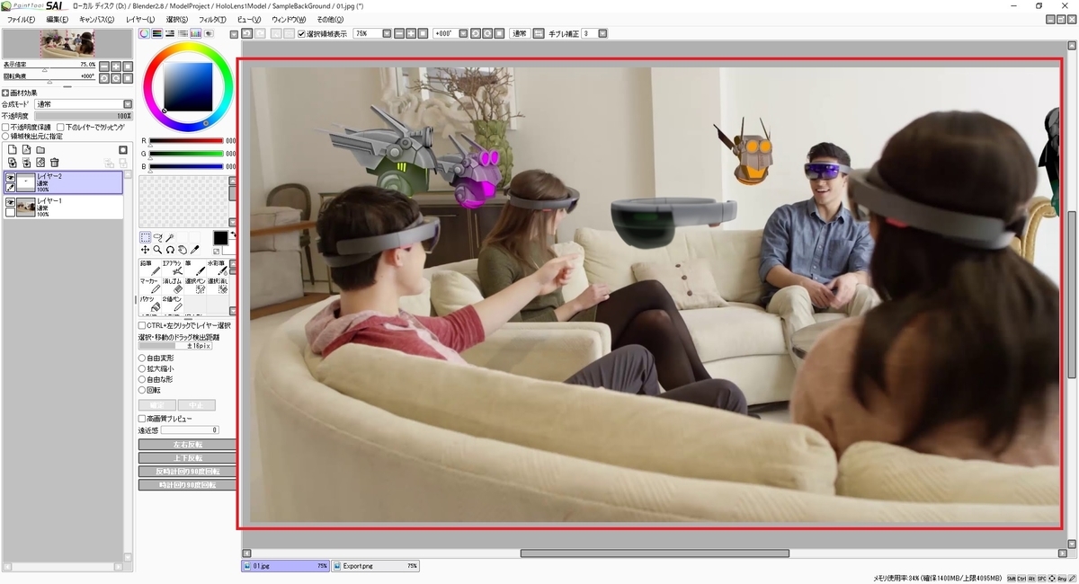
Task: Create a new layer folder
Action: coord(40,150)
